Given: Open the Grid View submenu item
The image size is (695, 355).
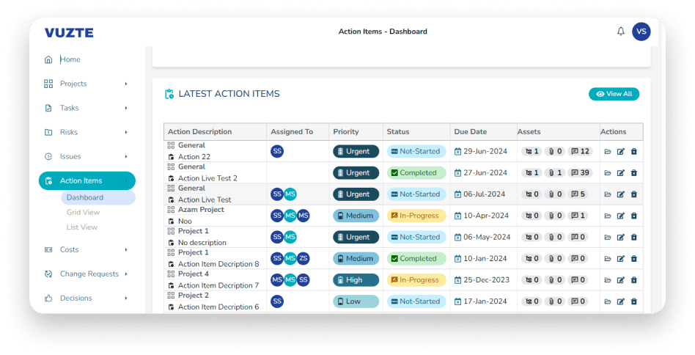Looking at the screenshot, I should pos(83,212).
